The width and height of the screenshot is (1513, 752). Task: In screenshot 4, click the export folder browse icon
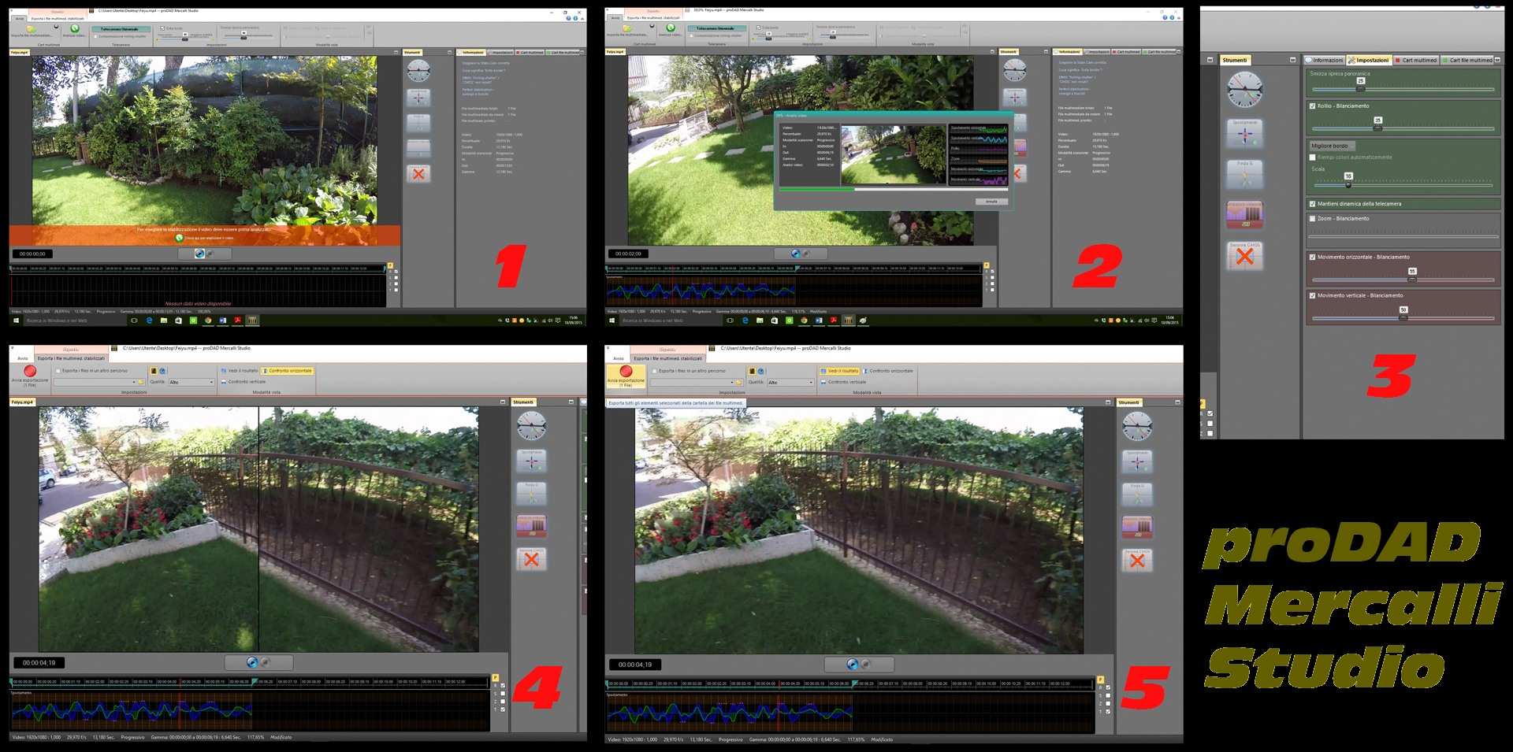click(141, 382)
